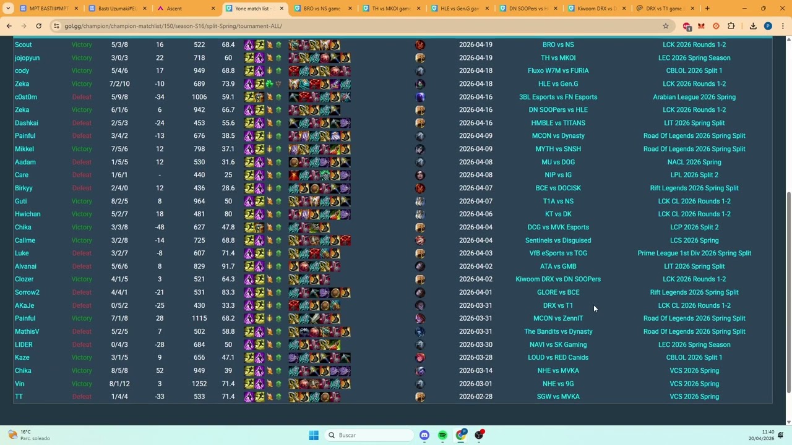Open player Scout's profile link
This screenshot has height=445, width=792.
tap(23, 44)
